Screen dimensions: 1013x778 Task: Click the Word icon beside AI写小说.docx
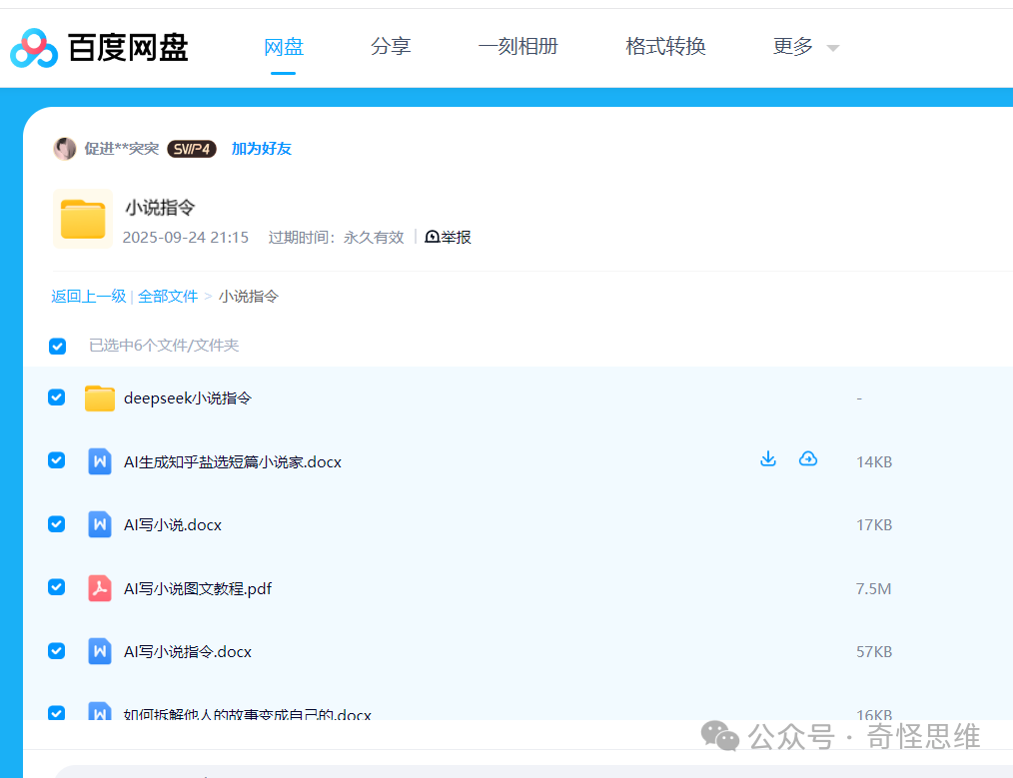(99, 524)
